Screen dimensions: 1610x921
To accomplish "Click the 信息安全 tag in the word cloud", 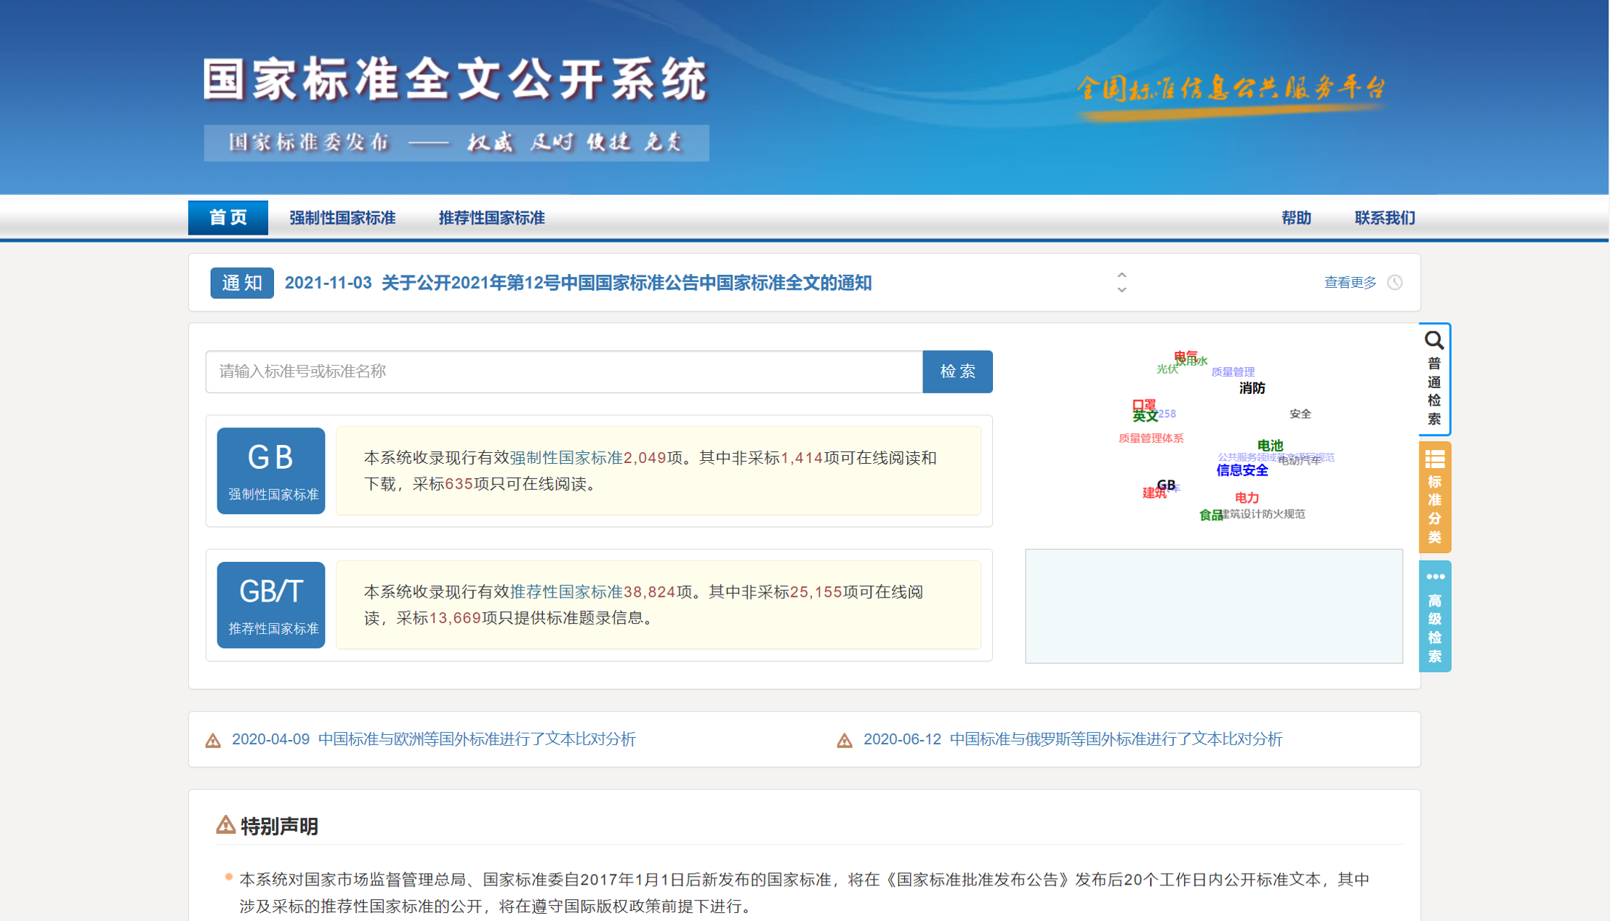I will tap(1241, 470).
